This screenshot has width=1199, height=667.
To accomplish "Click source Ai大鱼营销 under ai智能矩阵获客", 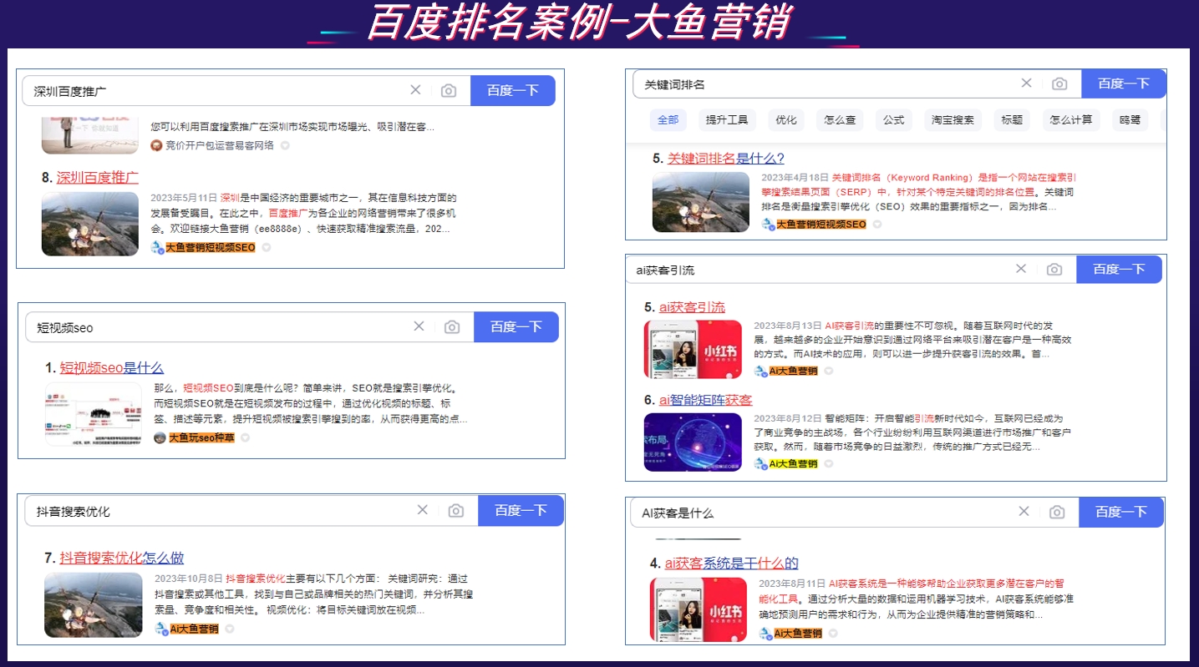I will pos(793,463).
